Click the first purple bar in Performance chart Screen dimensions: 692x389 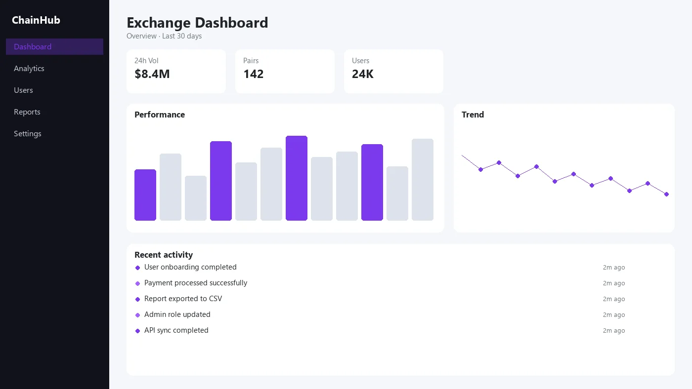click(145, 195)
